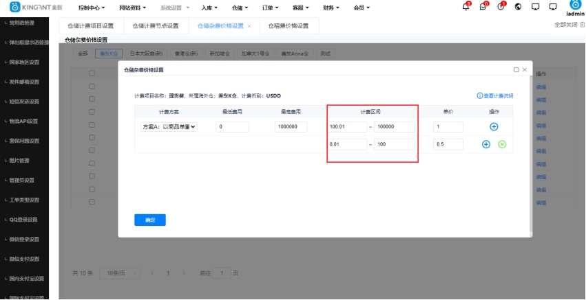Open the 10条/页 page size dropdown
The width and height of the screenshot is (586, 300).
coord(120,273)
